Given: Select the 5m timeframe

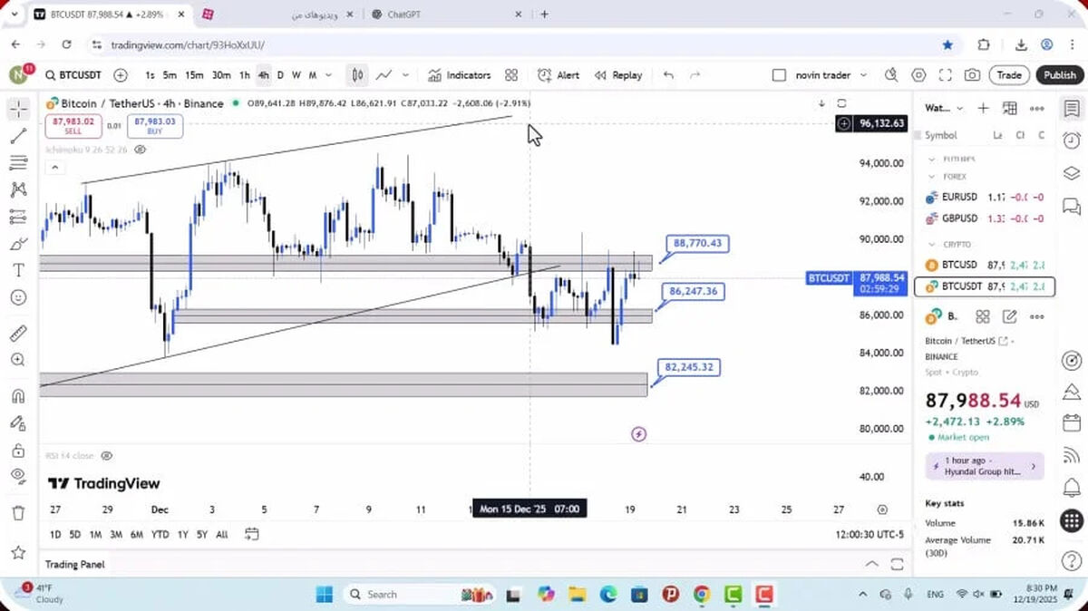Looking at the screenshot, I should (170, 75).
